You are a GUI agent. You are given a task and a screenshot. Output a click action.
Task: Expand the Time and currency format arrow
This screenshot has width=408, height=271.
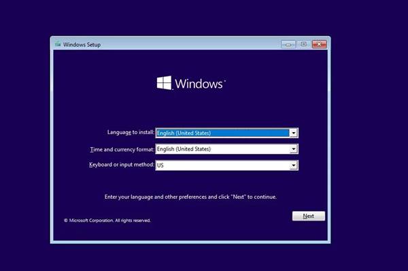(294, 149)
